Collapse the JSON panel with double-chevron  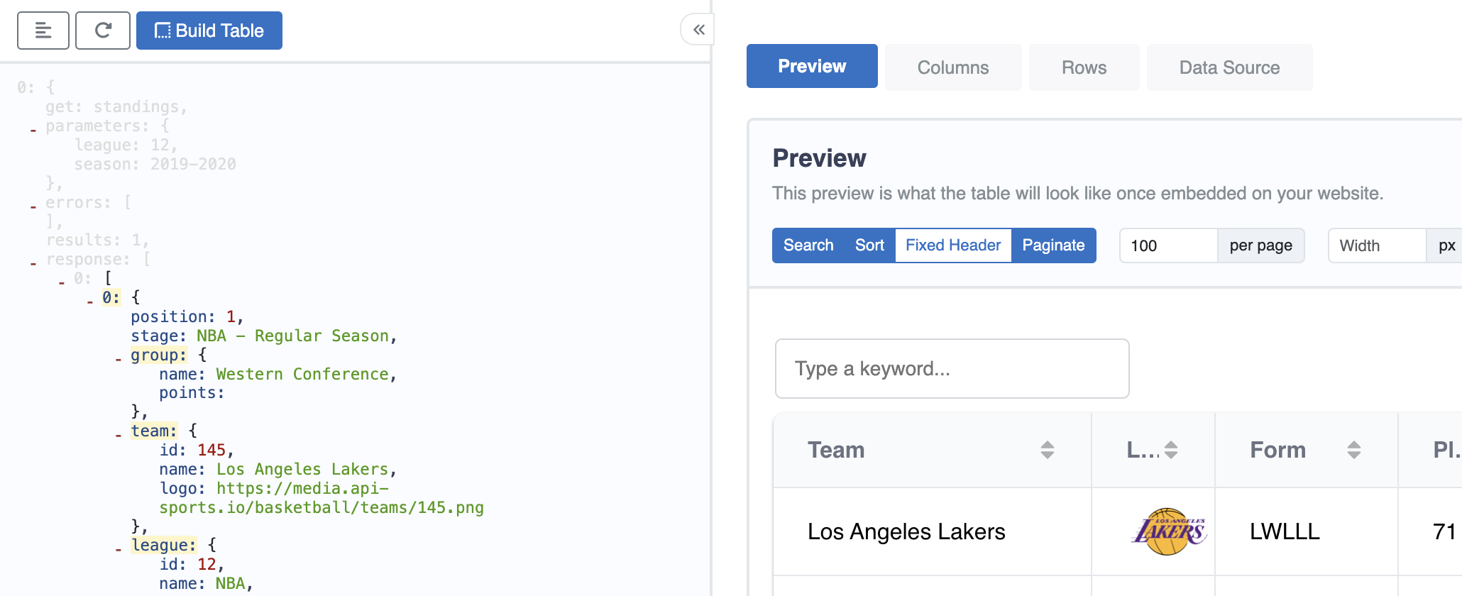pyautogui.click(x=698, y=30)
